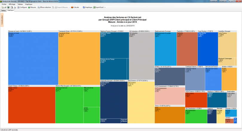Select the Coatings France tile
The height and width of the screenshot is (131, 242).
click(195, 79)
